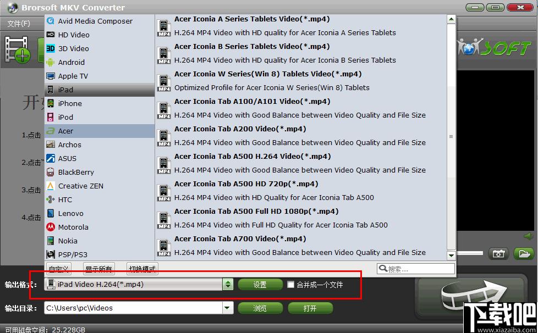This screenshot has width=538, height=333.
Task: Select Acer Iconia Tab A100/A101 Video
Action: (x=301, y=109)
